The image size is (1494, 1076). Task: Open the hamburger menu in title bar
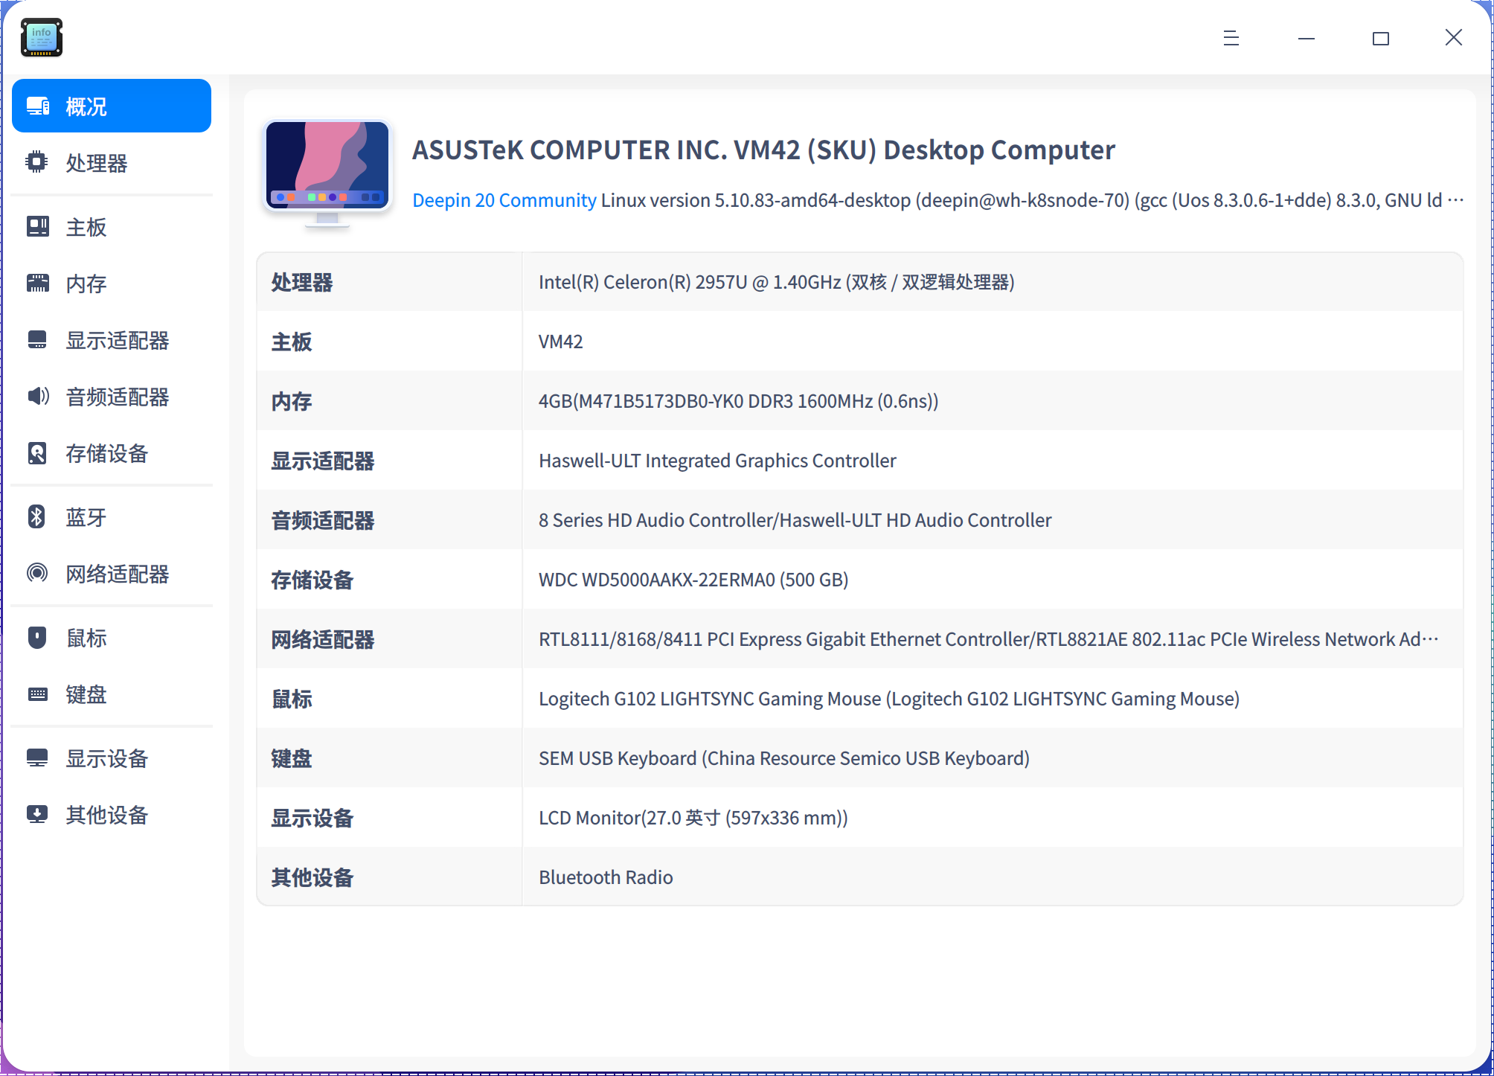[1231, 37]
